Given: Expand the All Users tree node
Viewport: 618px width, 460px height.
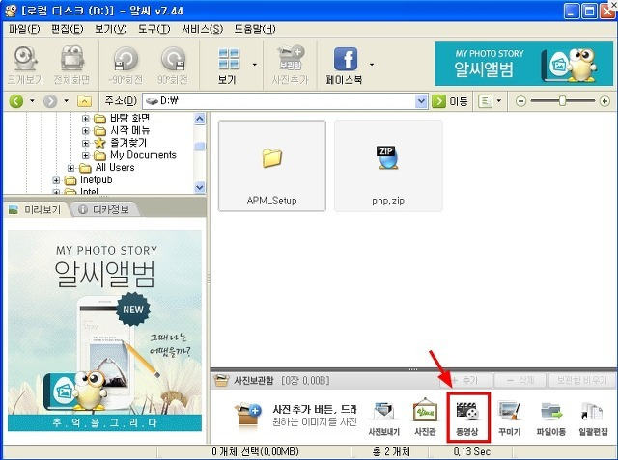Looking at the screenshot, I should pyautogui.click(x=70, y=168).
